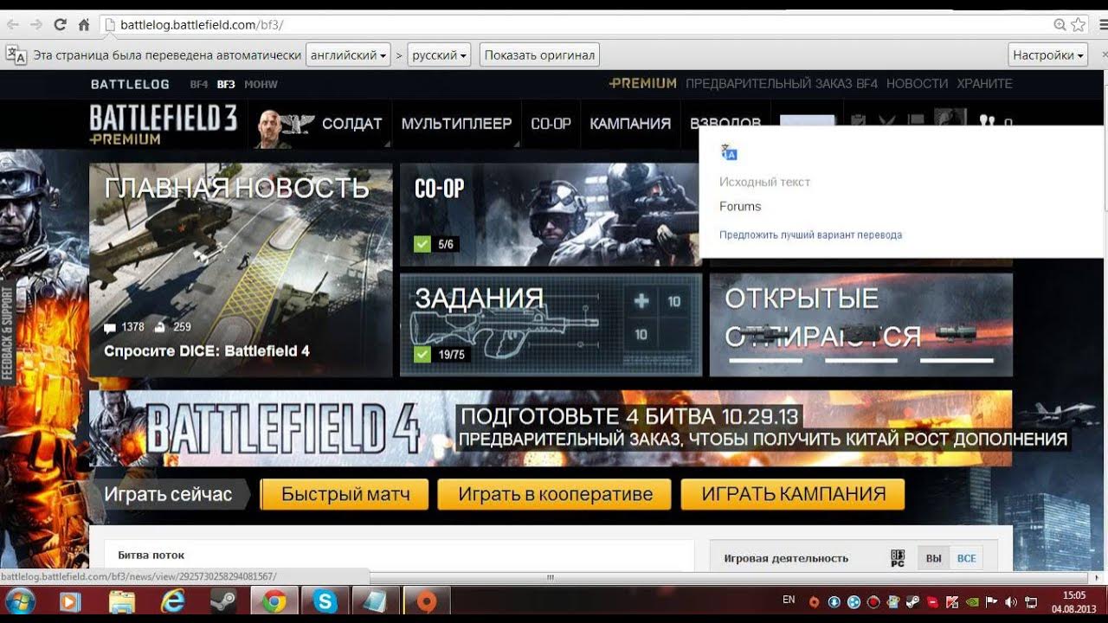1108x623 pixels.
Task: Click the 'Играть в кооперативе' button
Action: coord(554,494)
